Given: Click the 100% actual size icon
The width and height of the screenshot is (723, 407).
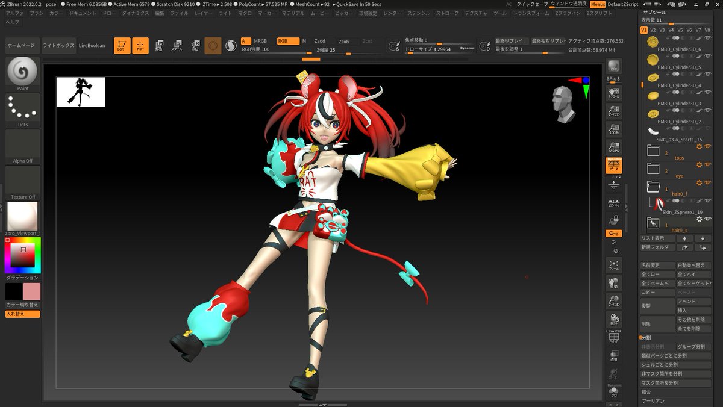Looking at the screenshot, I should 613,128.
